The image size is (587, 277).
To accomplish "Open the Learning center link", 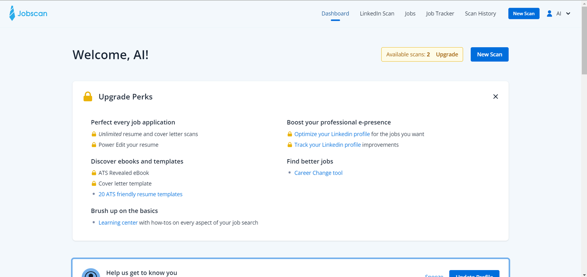I will click(x=118, y=222).
